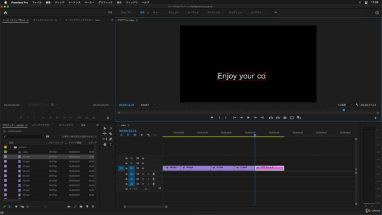This screenshot has width=382, height=215.
Task: Step forward one frame in program monitor
Action: pyautogui.click(x=255, y=118)
